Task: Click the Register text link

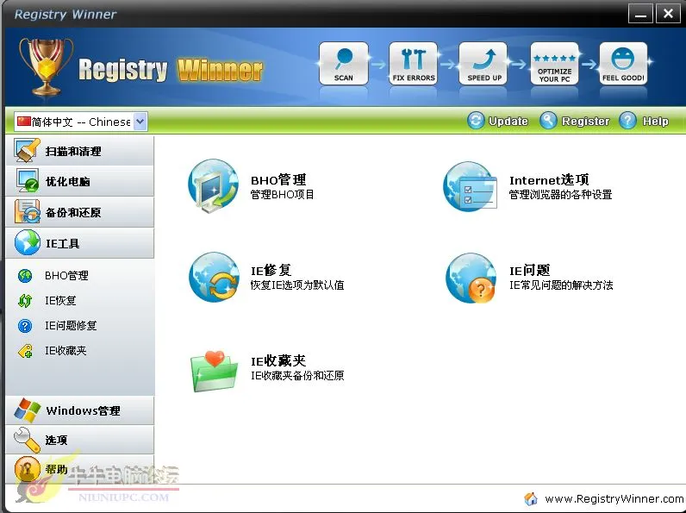Action: [585, 121]
